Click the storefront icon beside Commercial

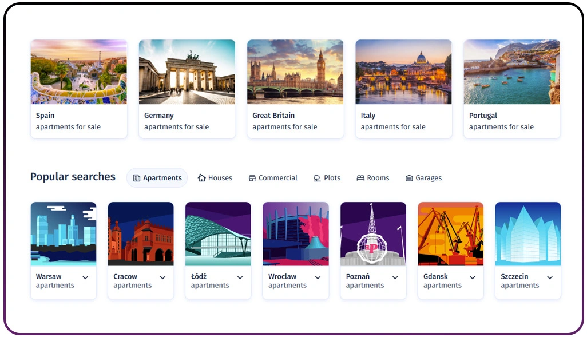click(x=252, y=178)
